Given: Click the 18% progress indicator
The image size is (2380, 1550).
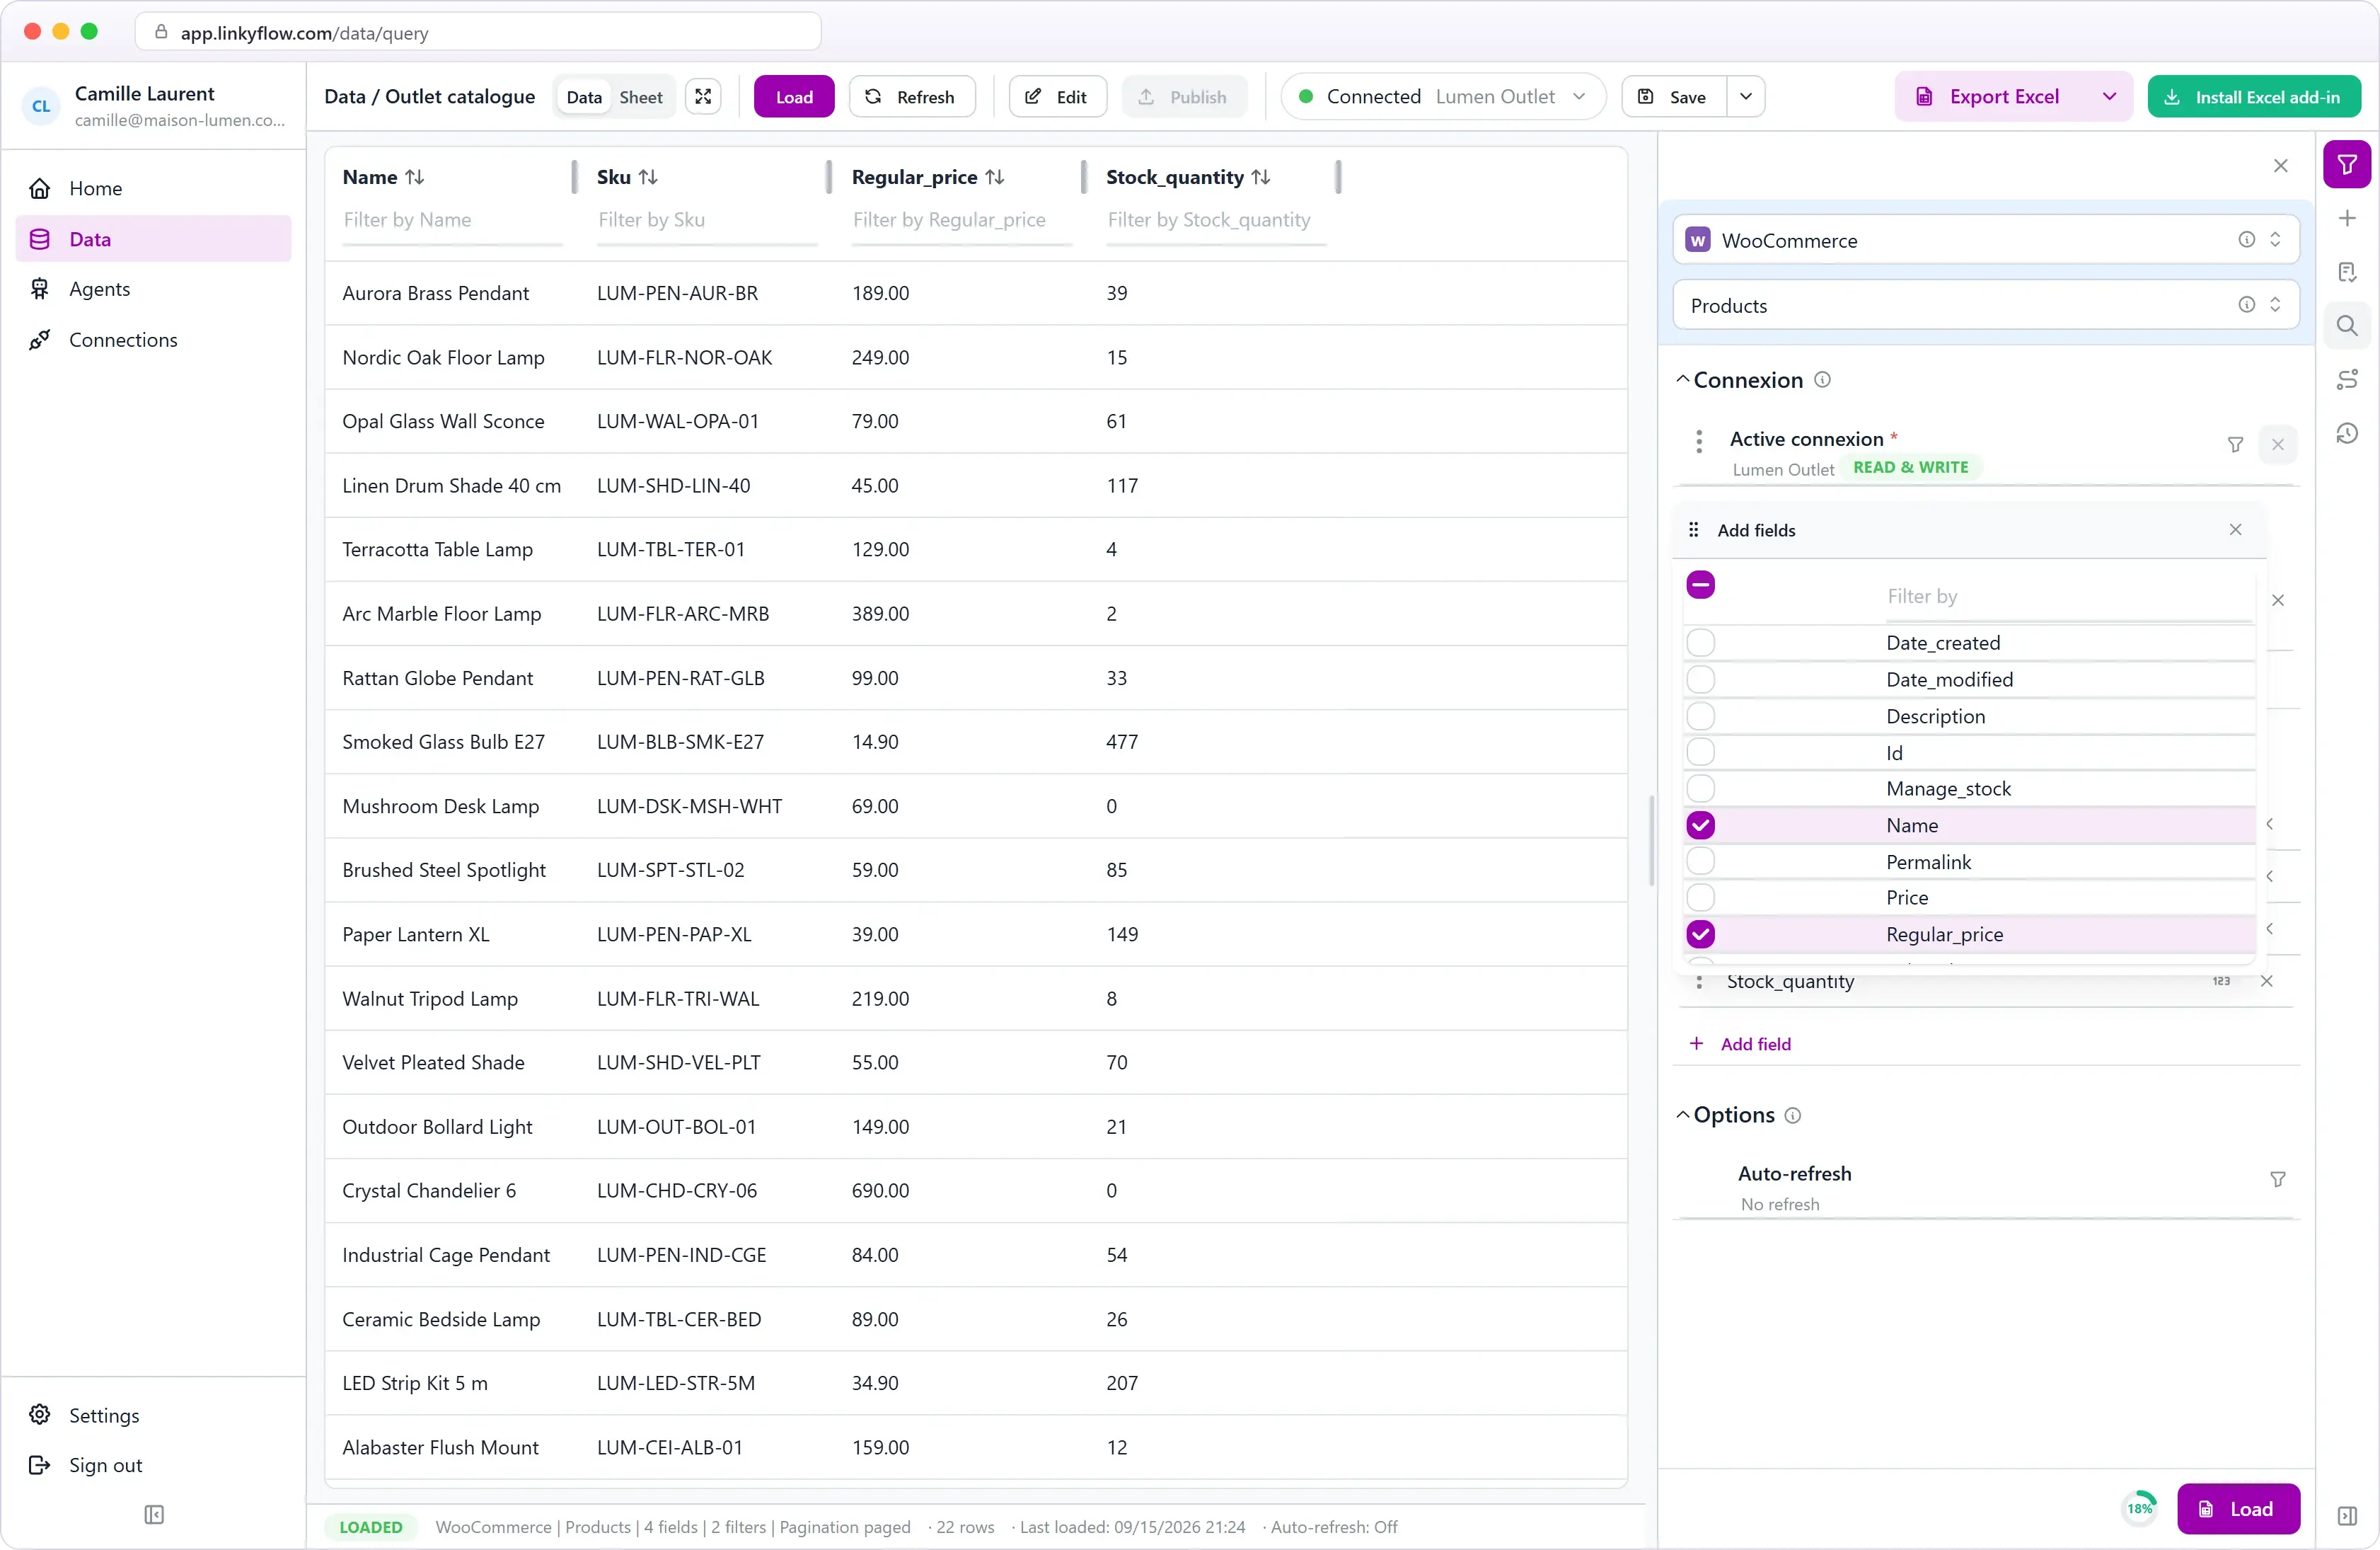Looking at the screenshot, I should pos(2139,1508).
